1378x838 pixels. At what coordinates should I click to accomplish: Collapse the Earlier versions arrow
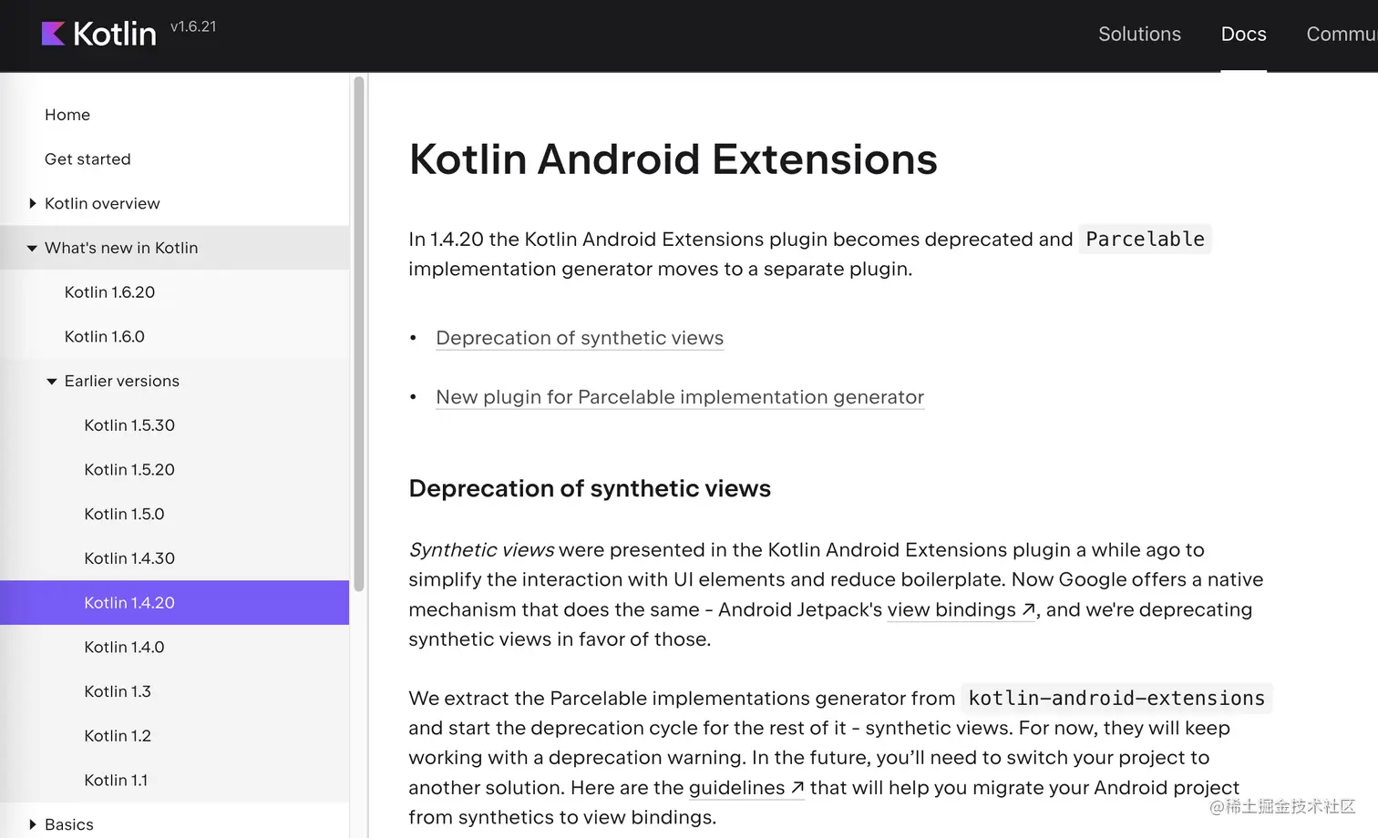52,382
